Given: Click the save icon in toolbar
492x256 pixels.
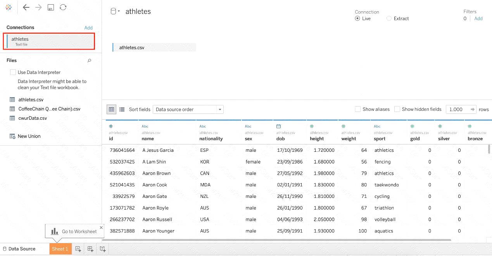Looking at the screenshot, I should pyautogui.click(x=51, y=7).
